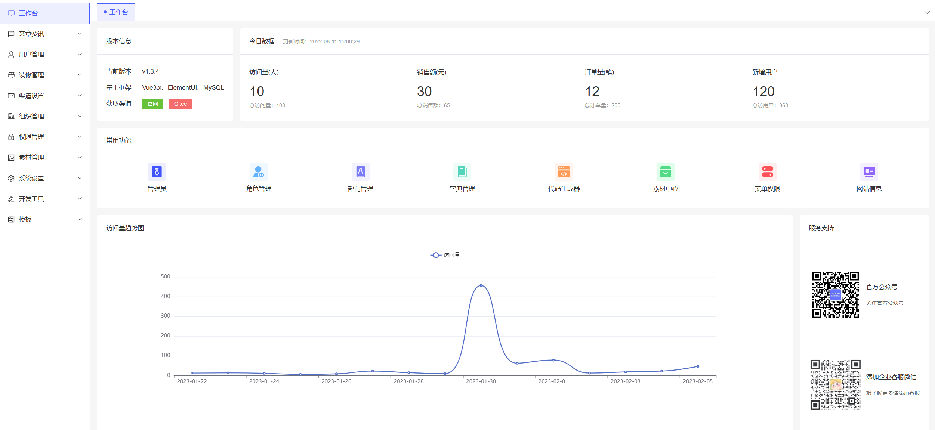Expand the 开发工具 menu chevron

coord(80,198)
